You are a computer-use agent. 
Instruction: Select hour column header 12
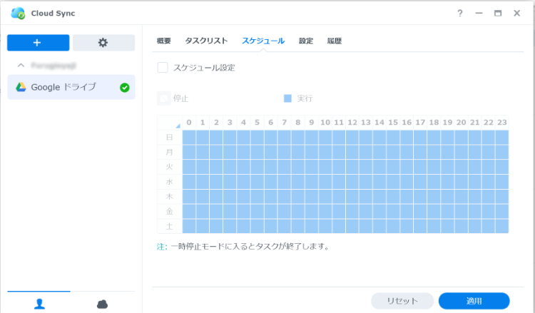[352, 123]
